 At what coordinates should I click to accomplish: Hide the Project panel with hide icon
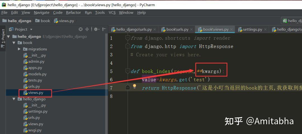104,29
